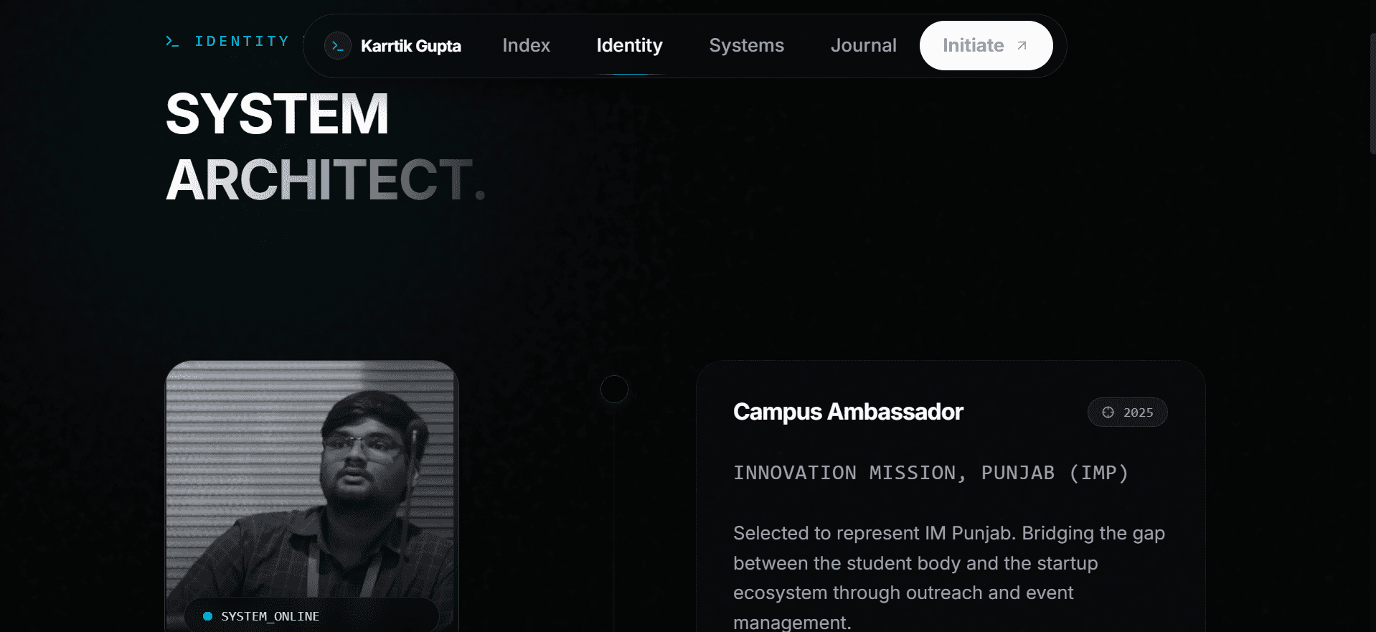Click the IDENTITY section label
This screenshot has width=1376, height=632.
click(x=242, y=42)
